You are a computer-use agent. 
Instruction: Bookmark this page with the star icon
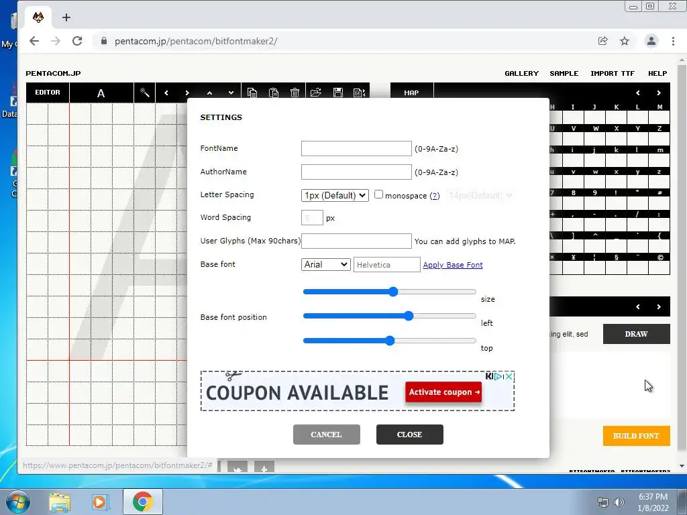pos(625,41)
